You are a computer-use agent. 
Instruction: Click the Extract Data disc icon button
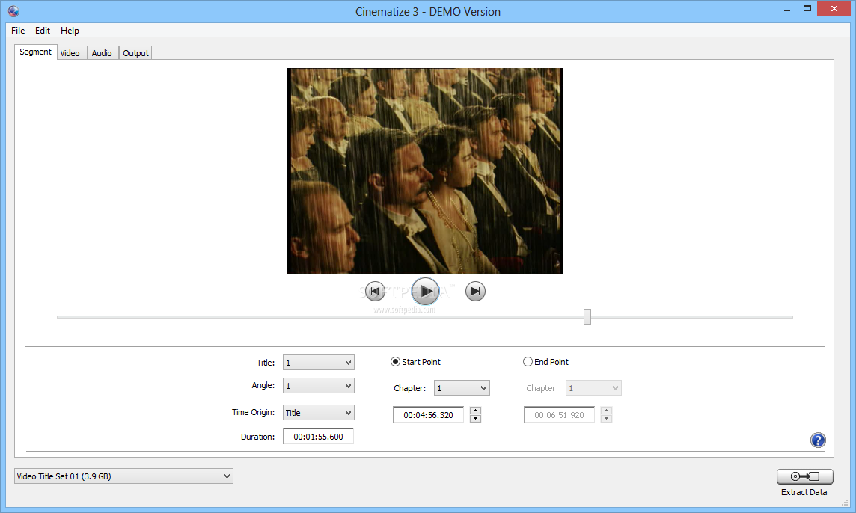(x=804, y=476)
